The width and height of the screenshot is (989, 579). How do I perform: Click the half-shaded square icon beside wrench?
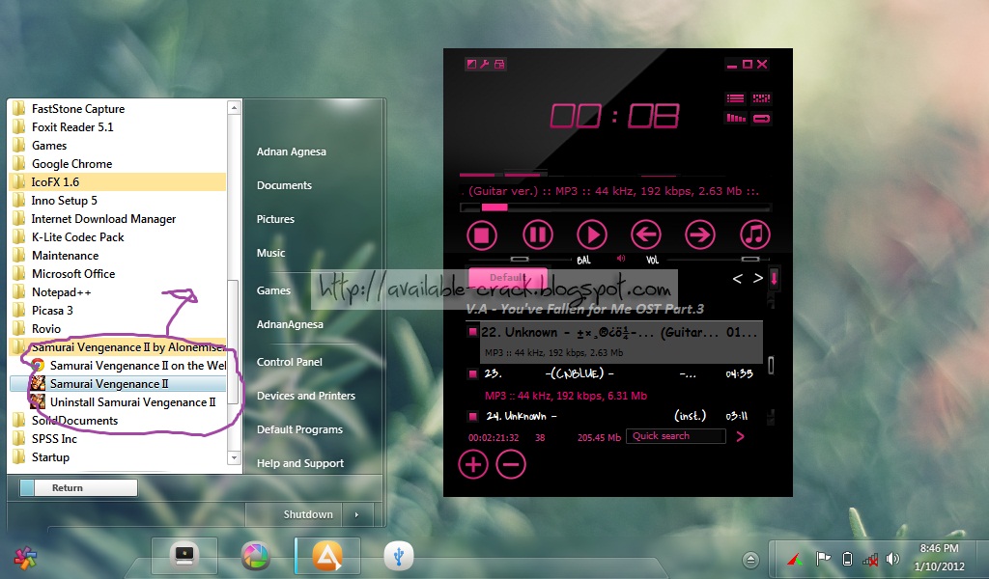[x=471, y=64]
